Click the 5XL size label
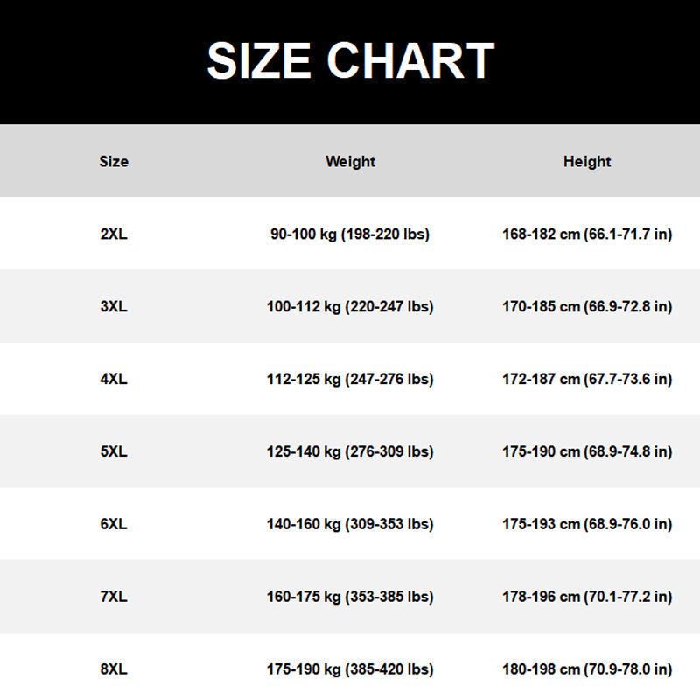 [114, 451]
